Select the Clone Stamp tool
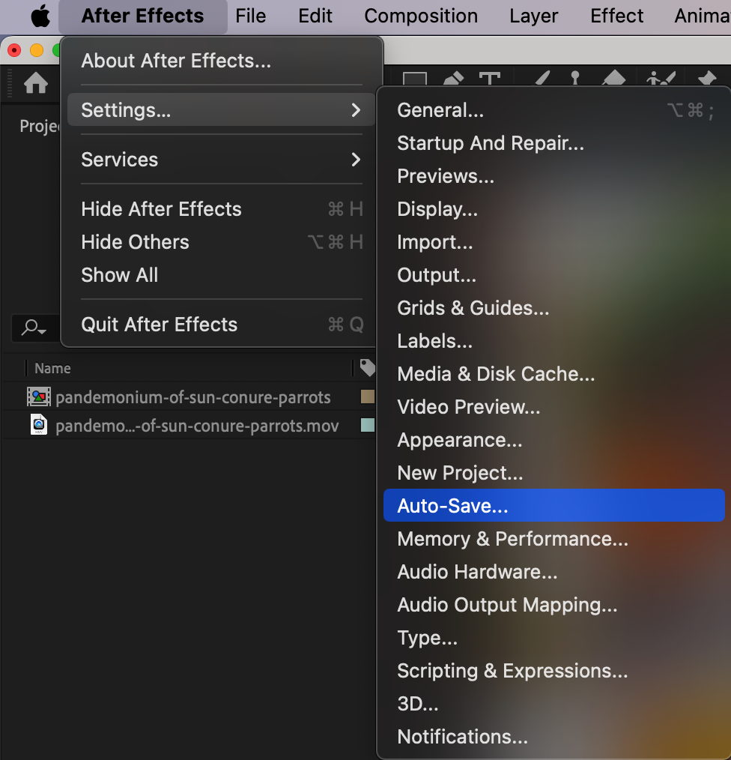Viewport: 731px width, 760px height. point(575,79)
